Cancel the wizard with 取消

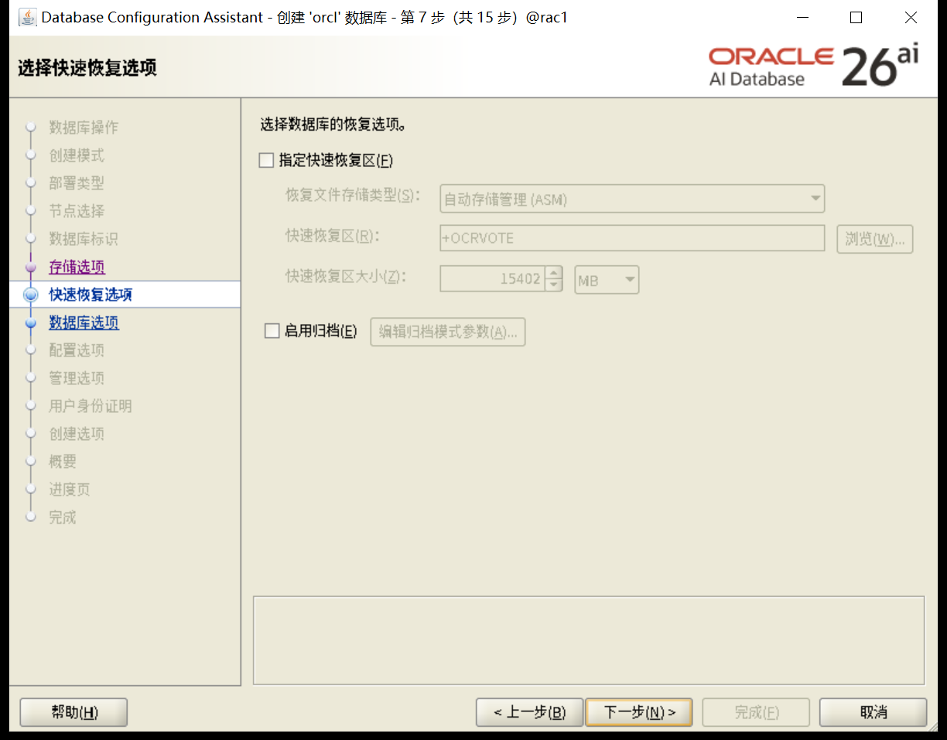873,712
